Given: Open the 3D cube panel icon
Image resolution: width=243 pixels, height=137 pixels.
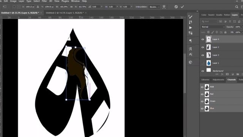Looking at the screenshot, I should click(x=191, y=62).
